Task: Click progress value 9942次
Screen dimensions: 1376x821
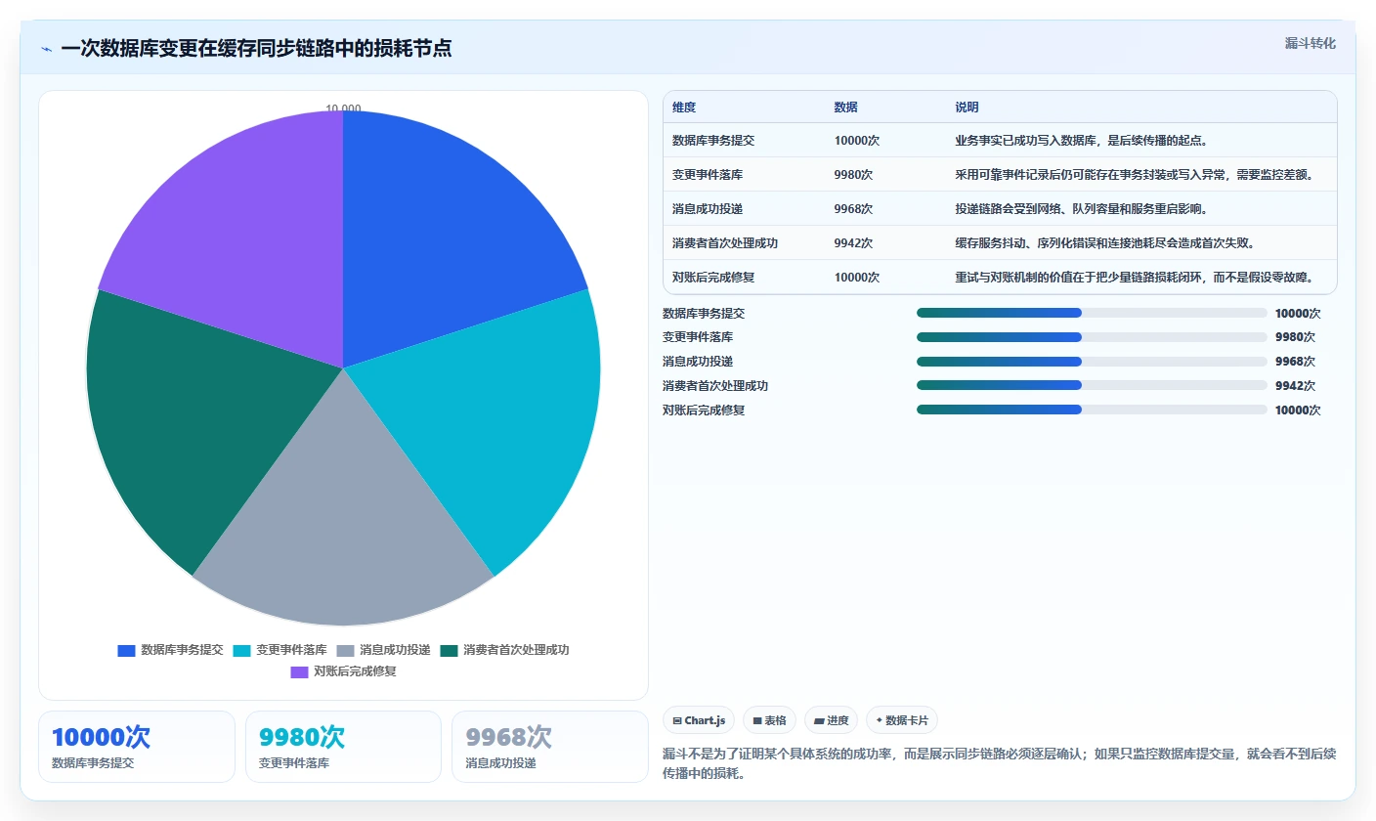Action: coord(1295,386)
